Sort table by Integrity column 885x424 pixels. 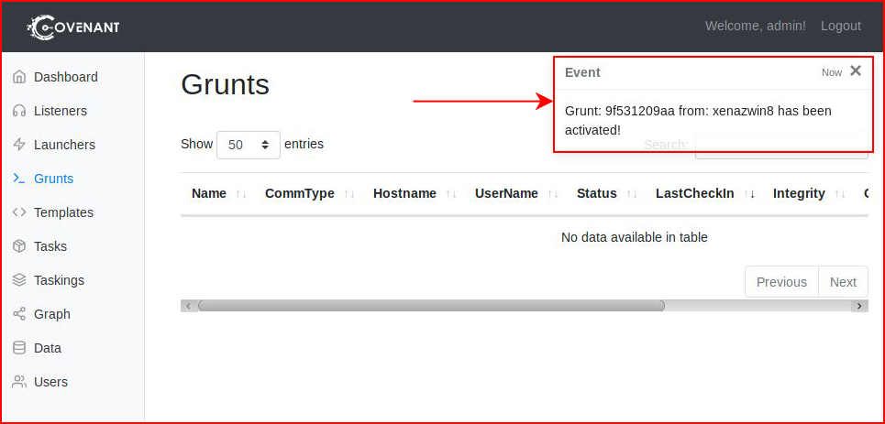click(x=810, y=193)
